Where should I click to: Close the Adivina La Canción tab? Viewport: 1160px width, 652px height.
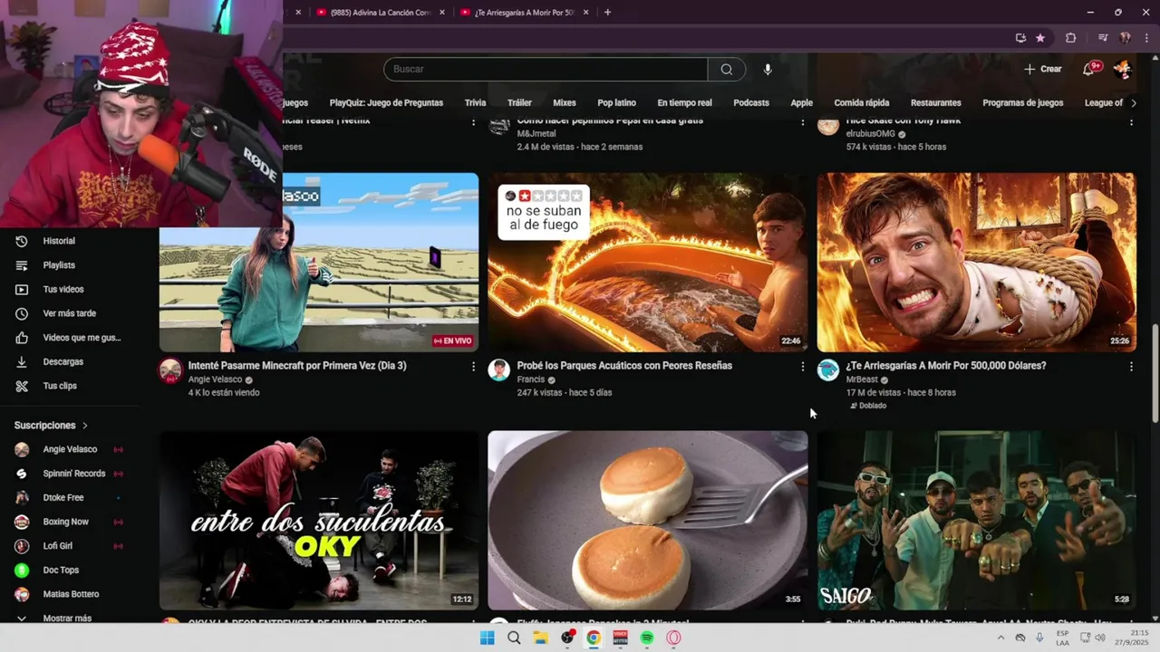point(442,13)
